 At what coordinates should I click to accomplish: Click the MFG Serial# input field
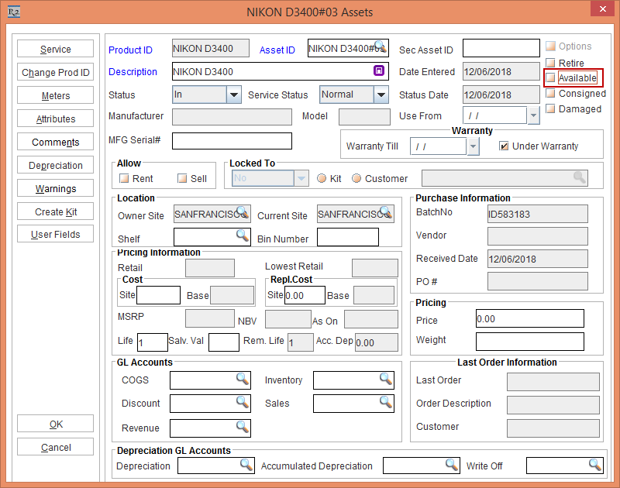[232, 141]
